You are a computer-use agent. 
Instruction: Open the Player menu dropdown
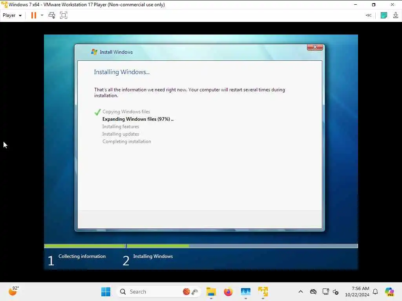point(12,15)
